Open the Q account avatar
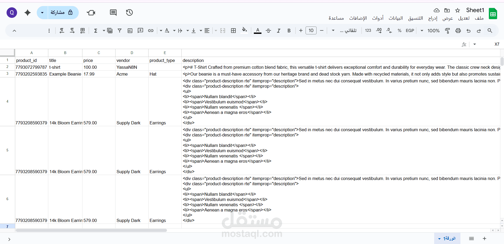Image resolution: width=504 pixels, height=244 pixels. pyautogui.click(x=12, y=13)
